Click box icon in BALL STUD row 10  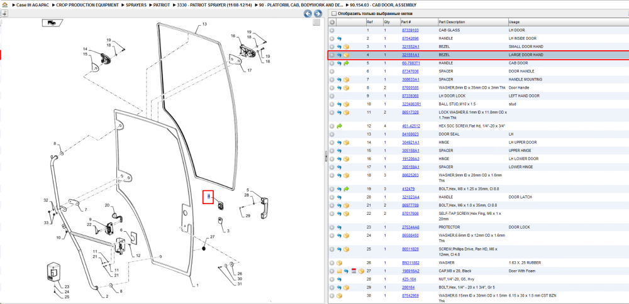346,104
